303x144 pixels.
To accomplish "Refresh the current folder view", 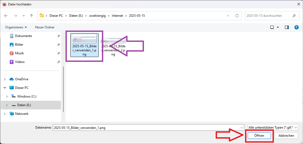I will pyautogui.click(x=237, y=16).
